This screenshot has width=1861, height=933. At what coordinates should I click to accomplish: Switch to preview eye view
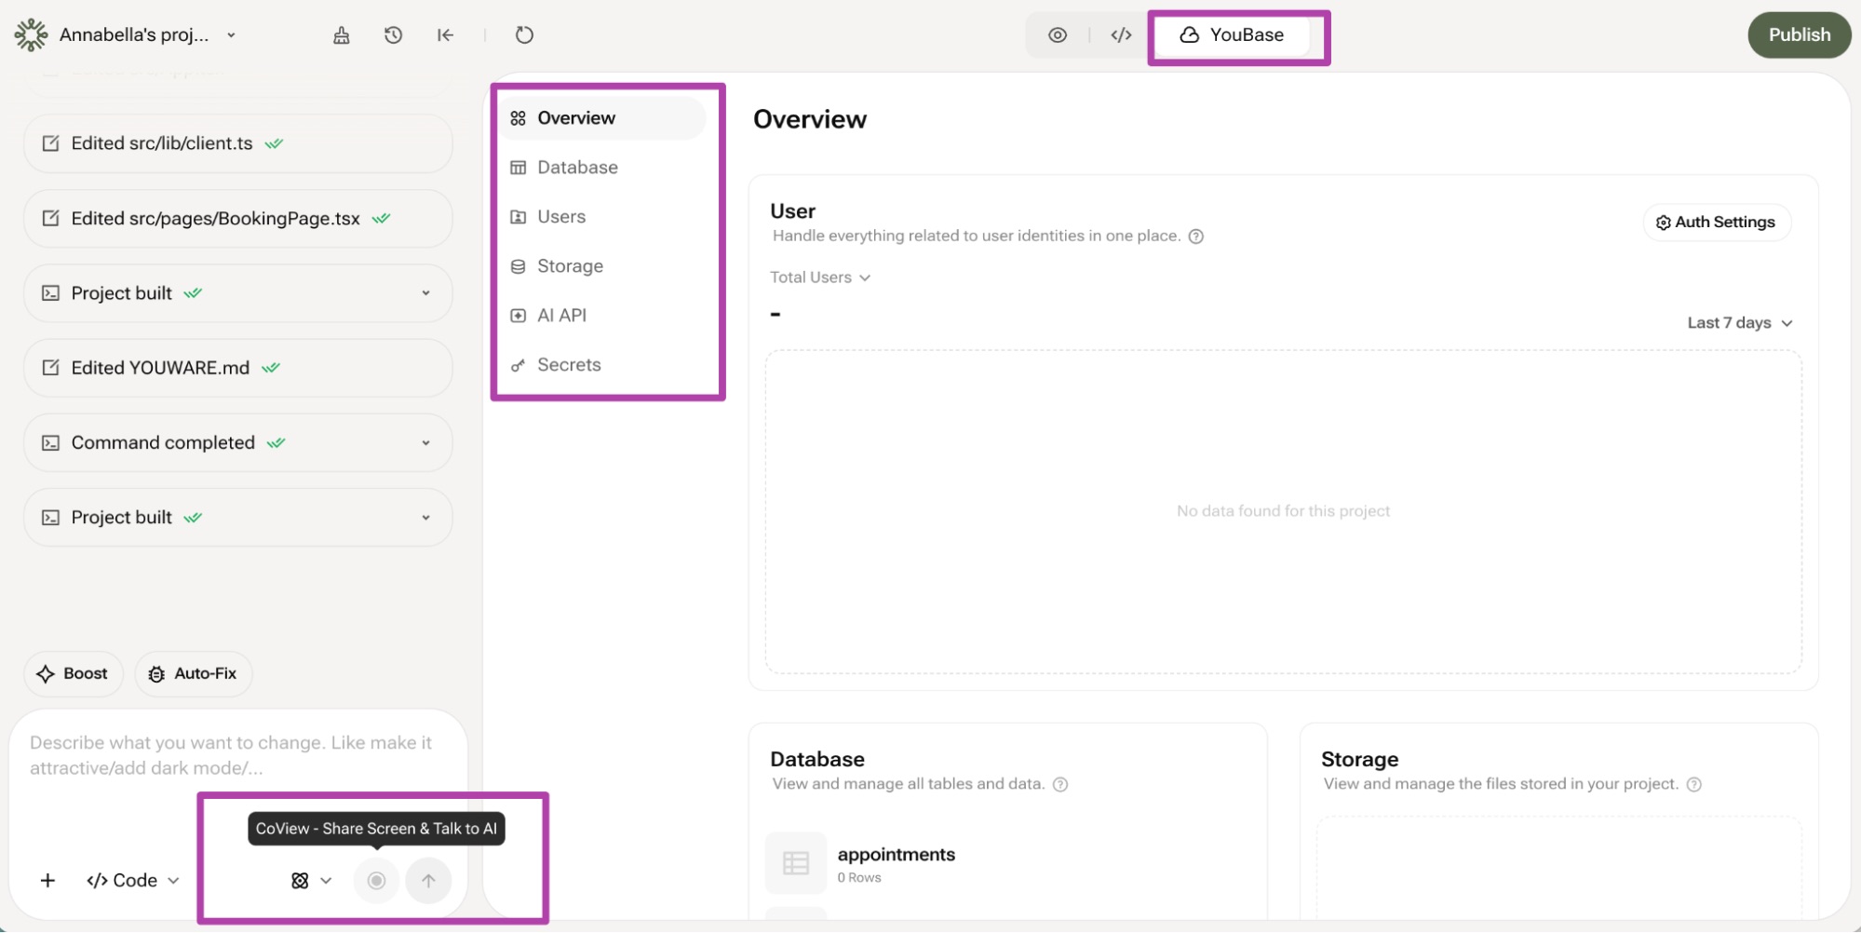pyautogui.click(x=1058, y=35)
